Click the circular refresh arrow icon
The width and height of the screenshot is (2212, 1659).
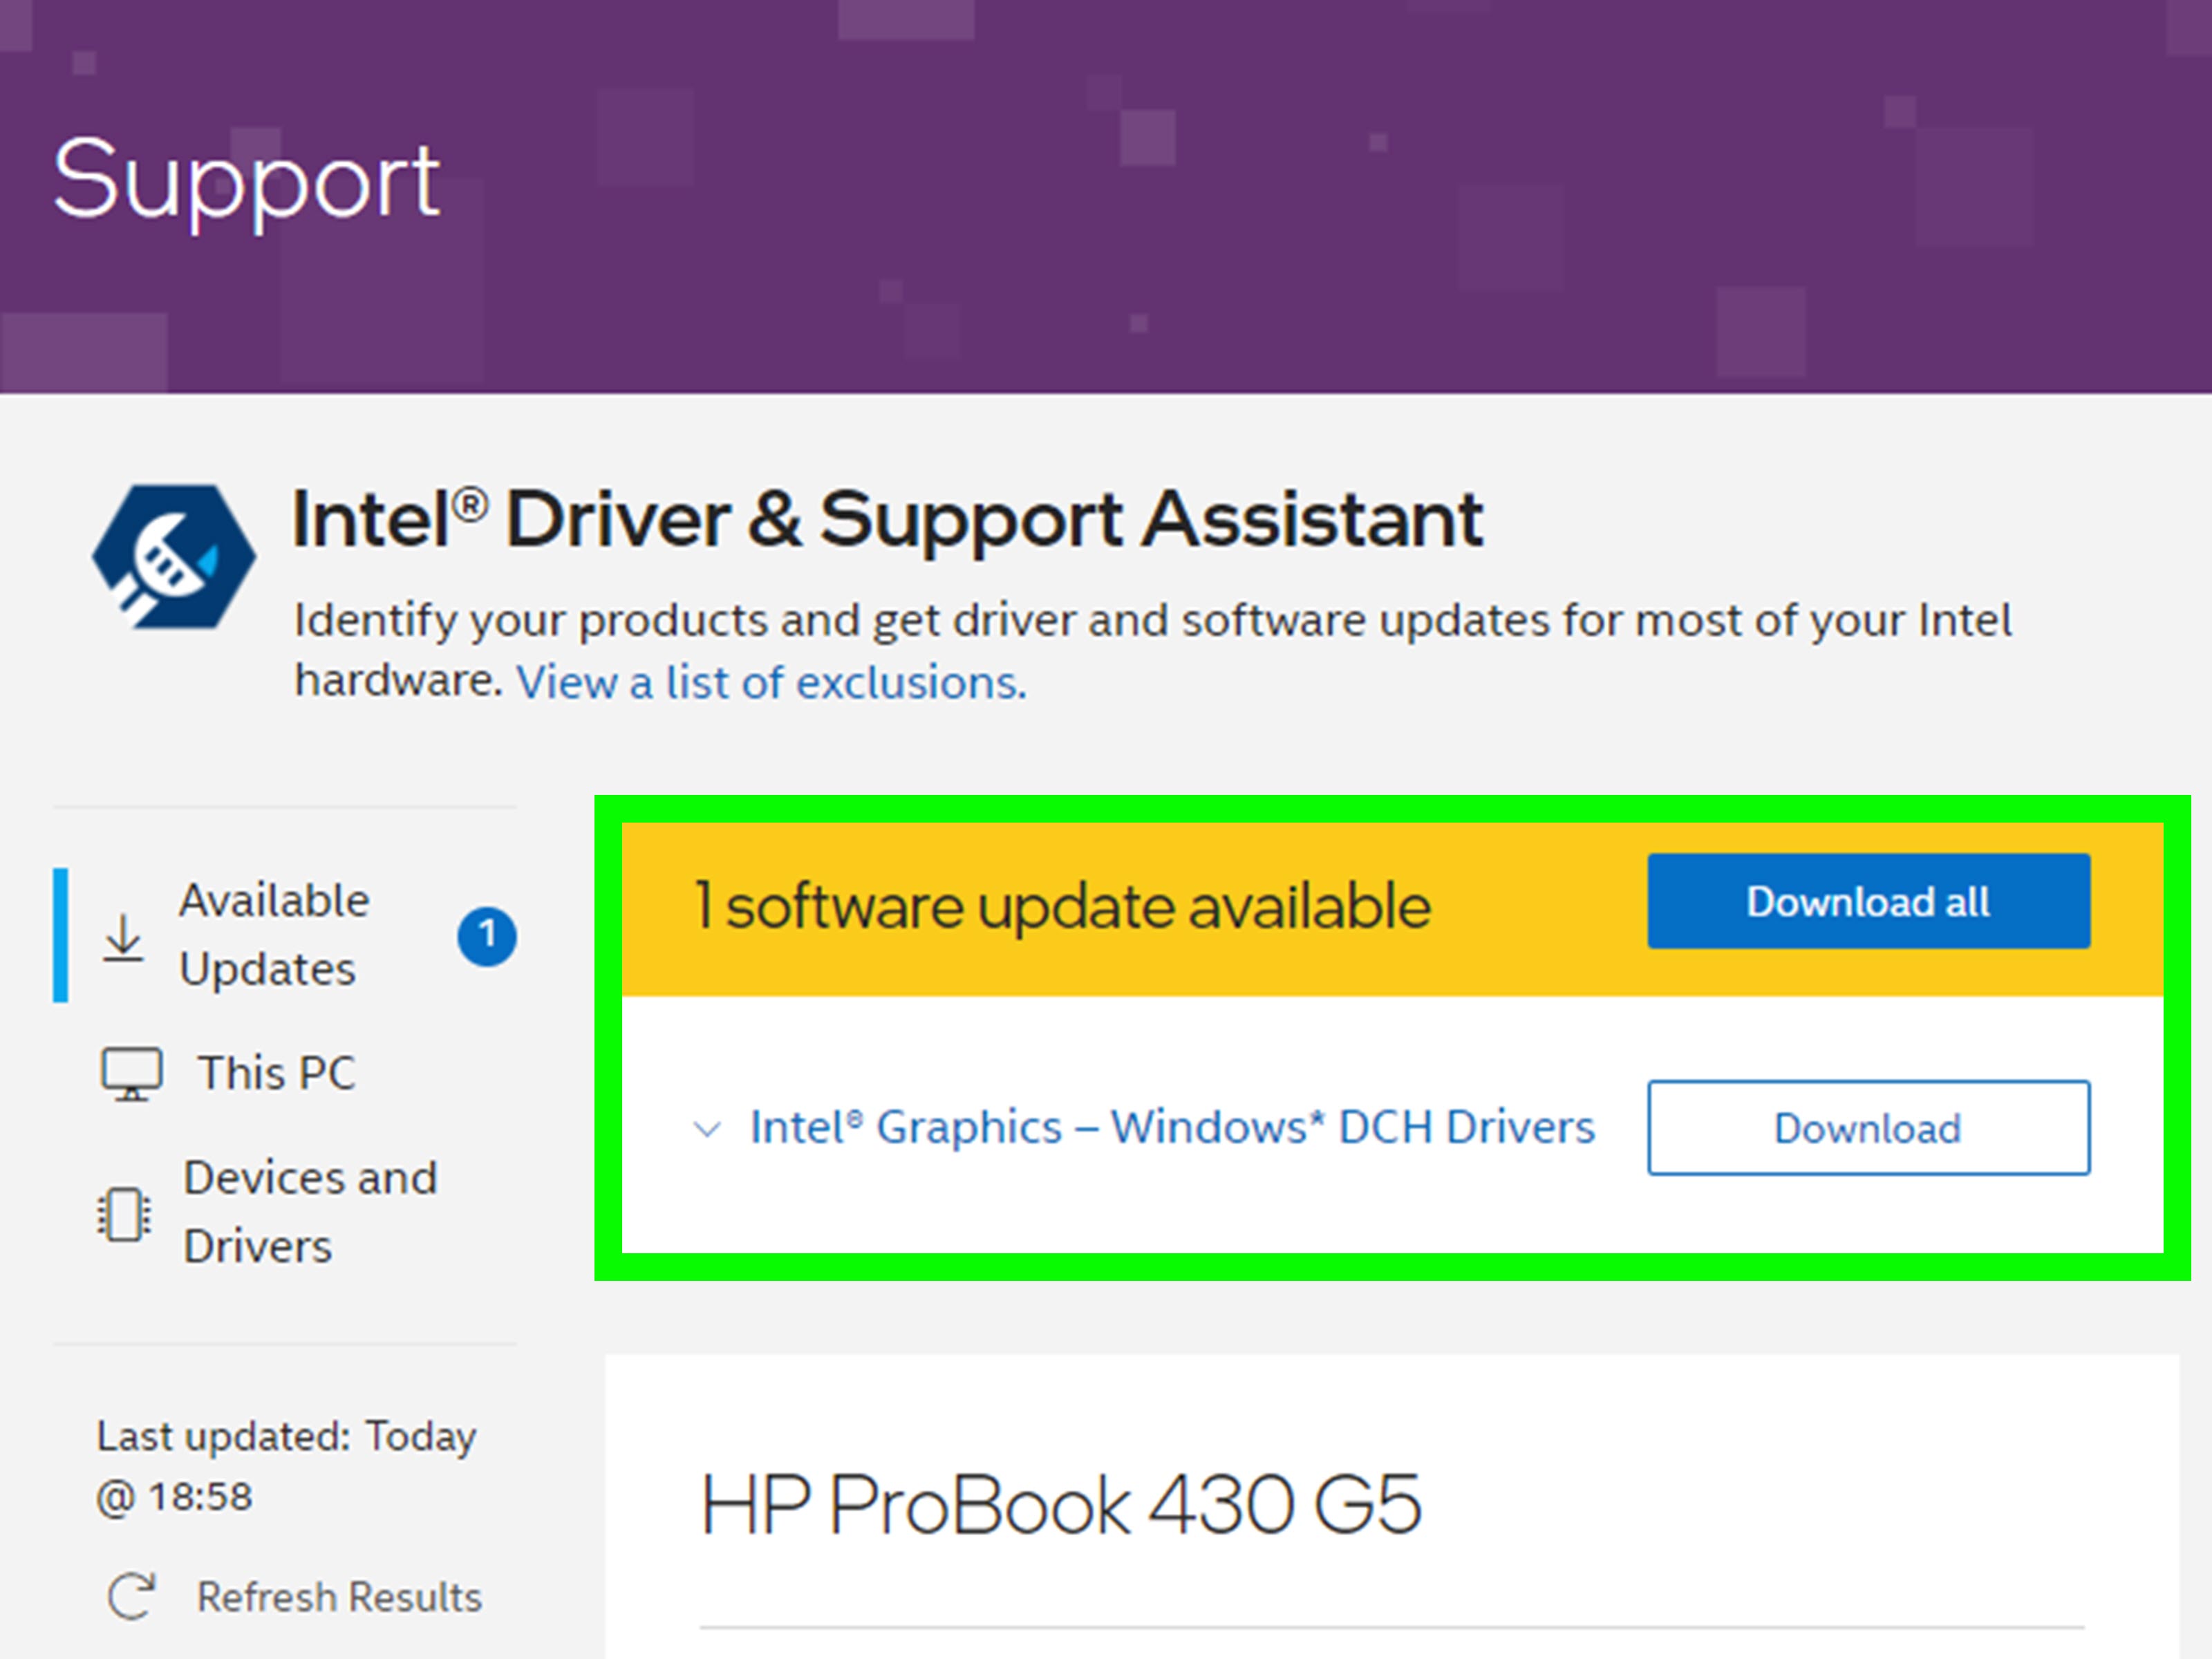tap(132, 1596)
